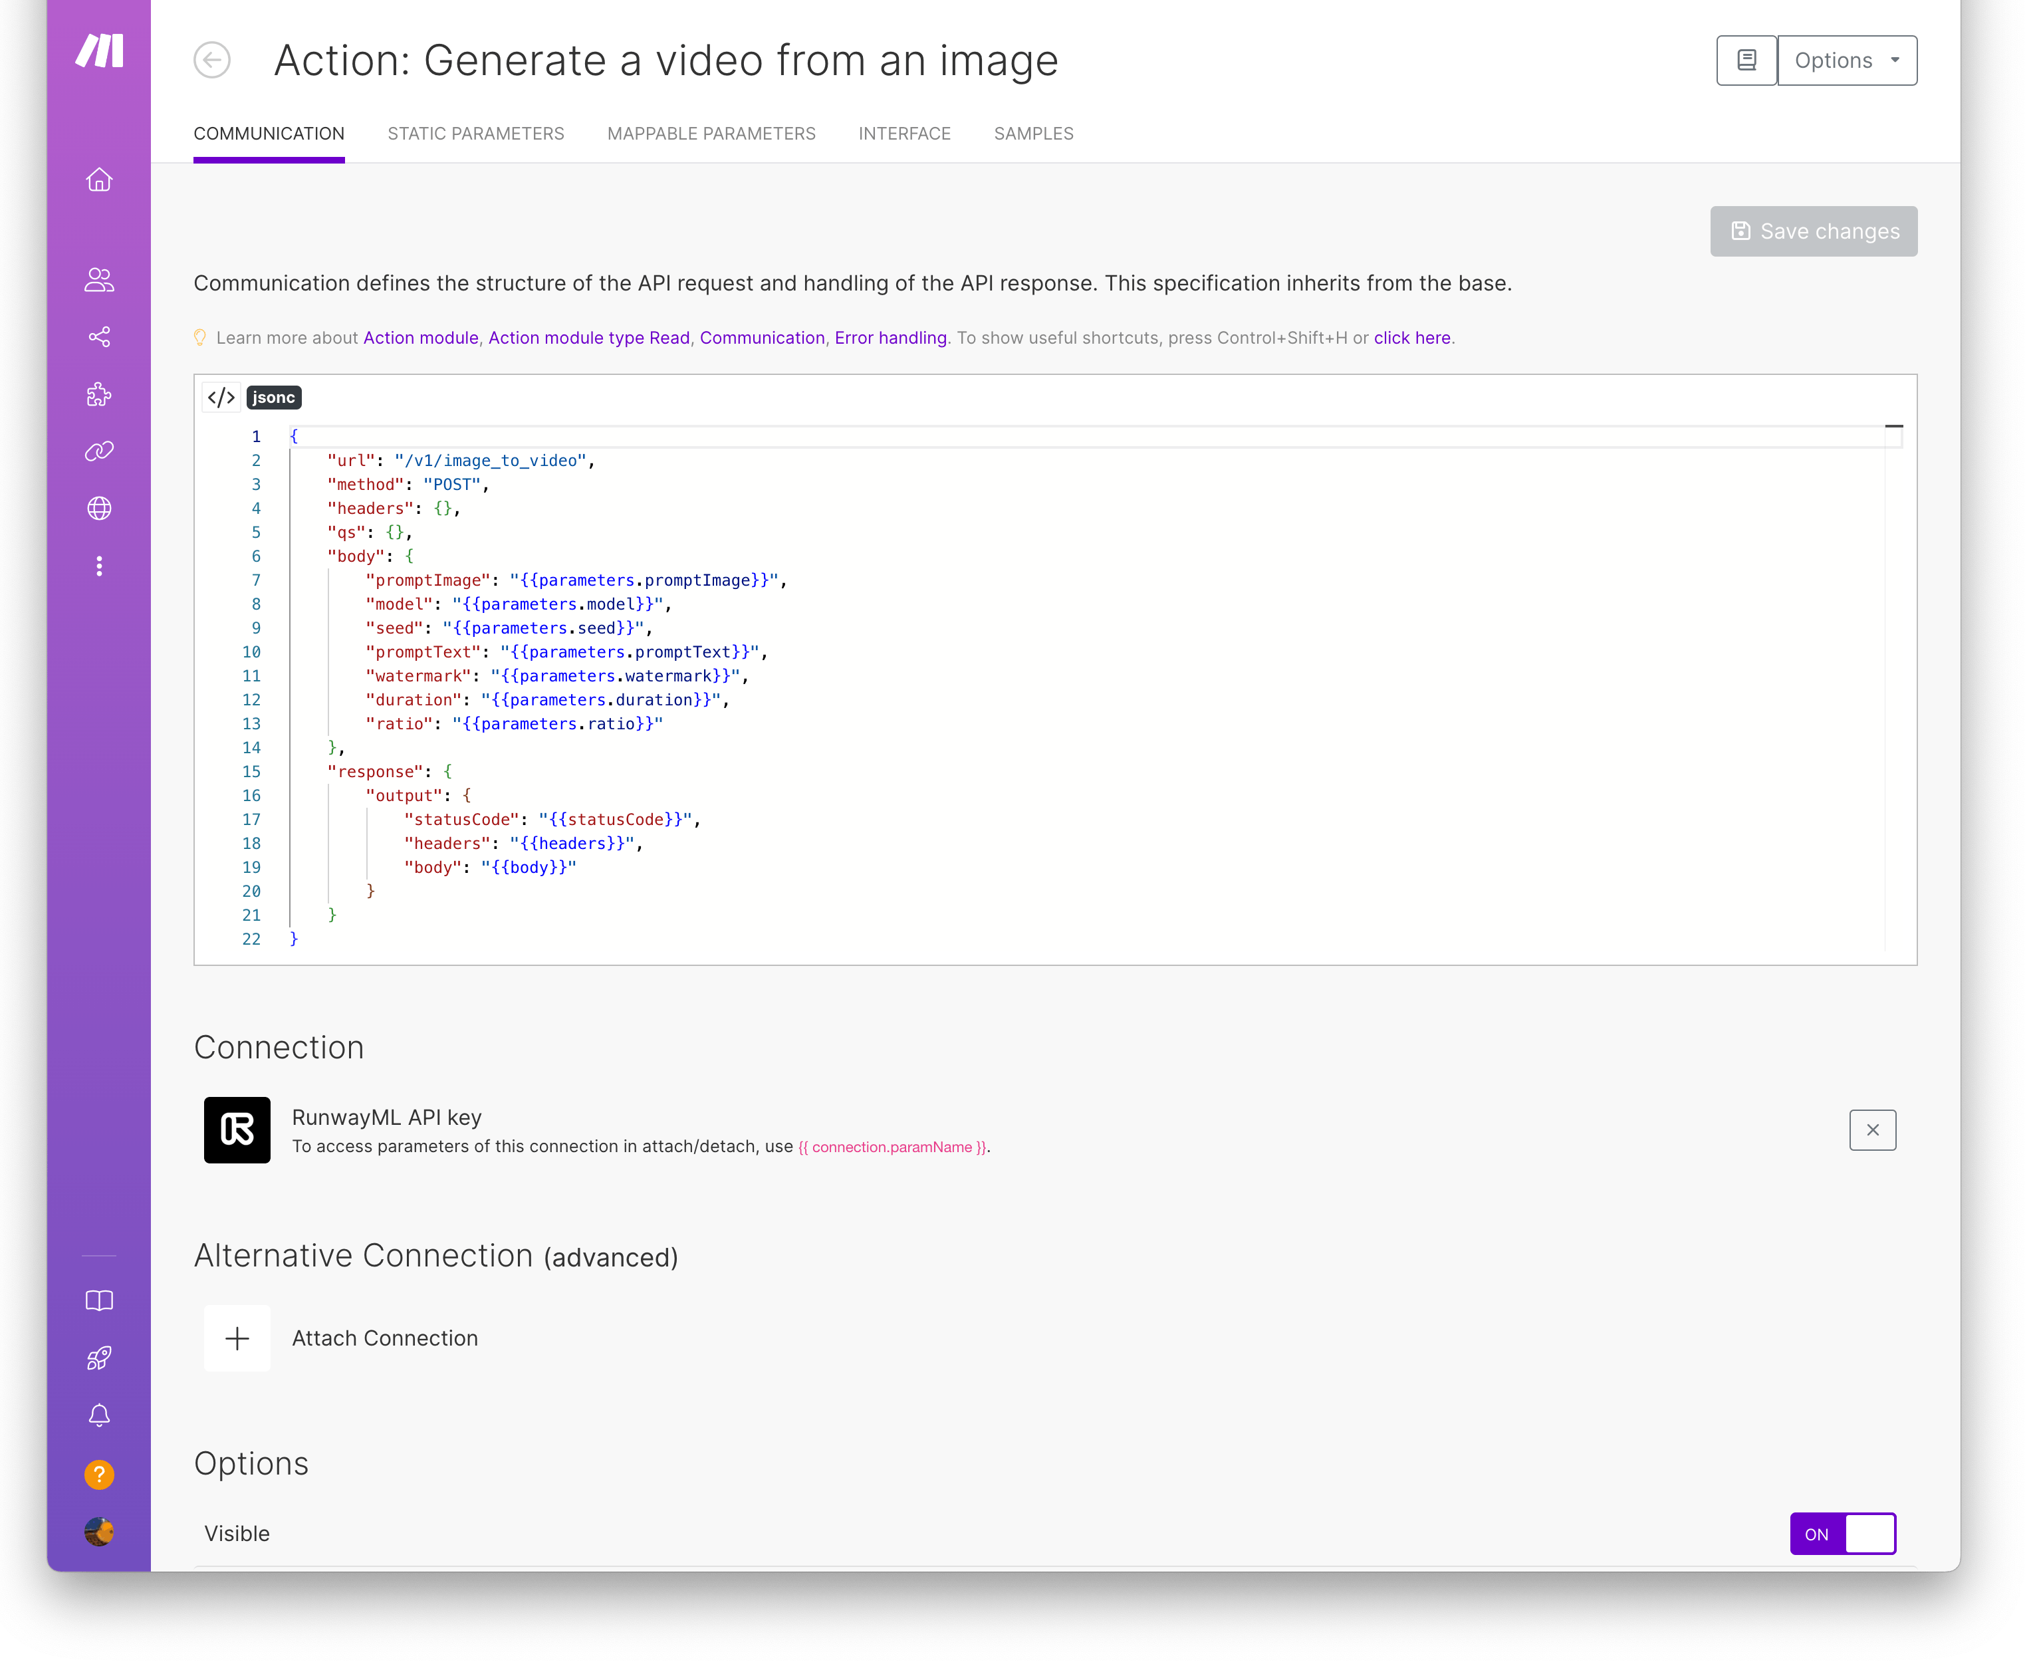The image size is (2035, 1670).
Task: Toggle the Visible switch off
Action: click(x=1842, y=1534)
